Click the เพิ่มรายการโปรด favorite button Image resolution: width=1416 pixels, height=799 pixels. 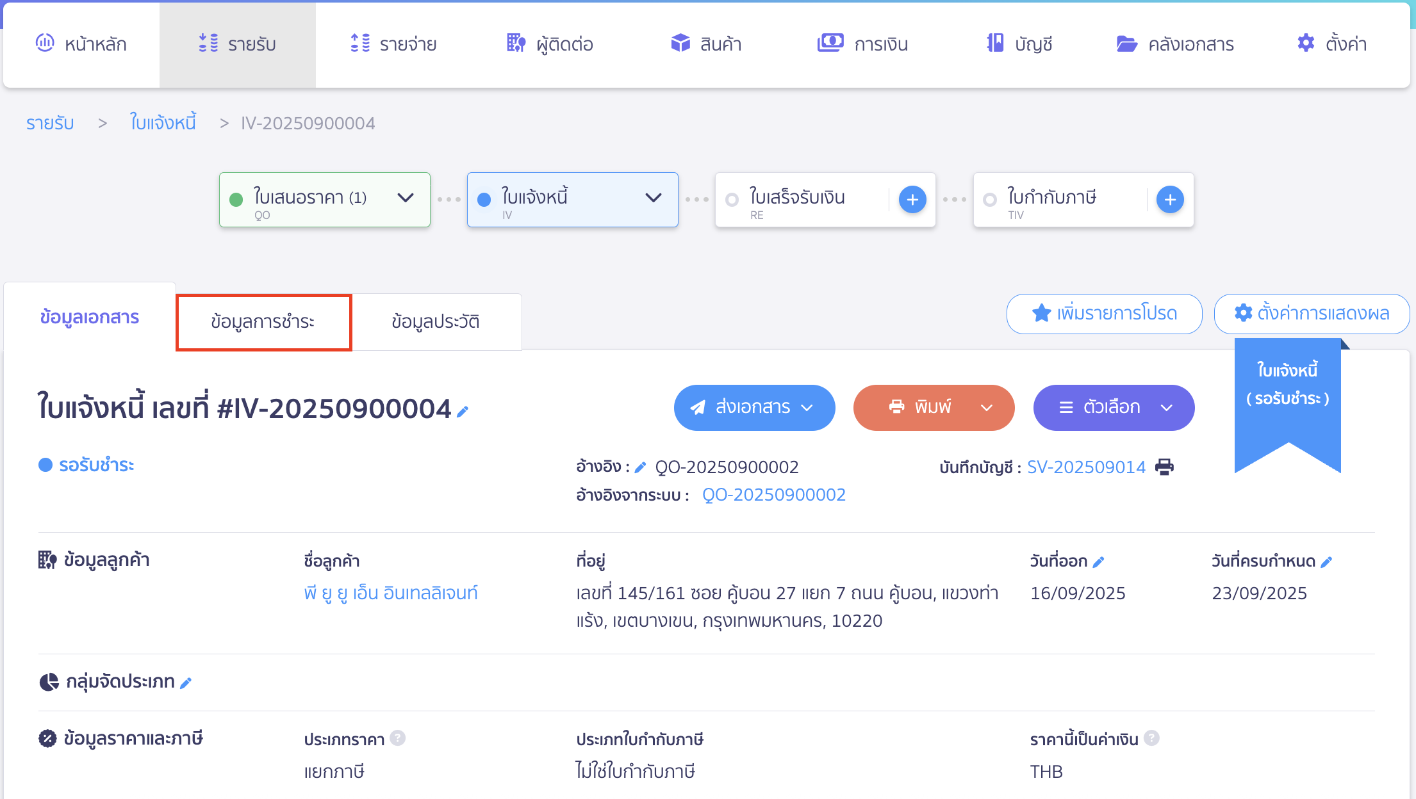click(x=1104, y=314)
